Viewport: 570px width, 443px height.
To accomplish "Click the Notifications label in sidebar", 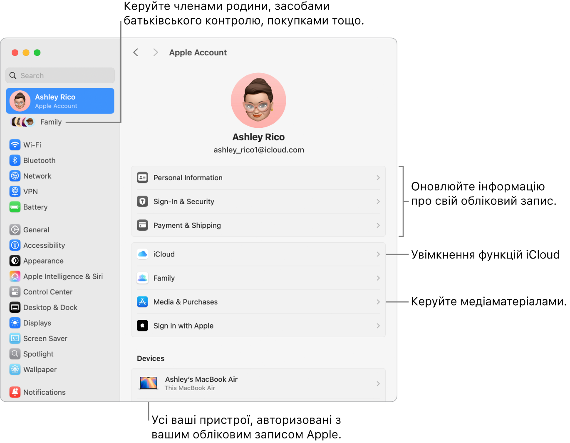I will point(45,392).
